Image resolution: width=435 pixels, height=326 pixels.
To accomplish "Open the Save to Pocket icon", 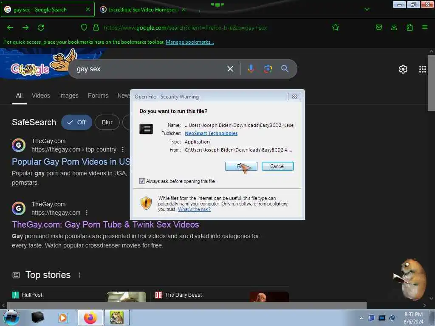I will pyautogui.click(x=379, y=27).
